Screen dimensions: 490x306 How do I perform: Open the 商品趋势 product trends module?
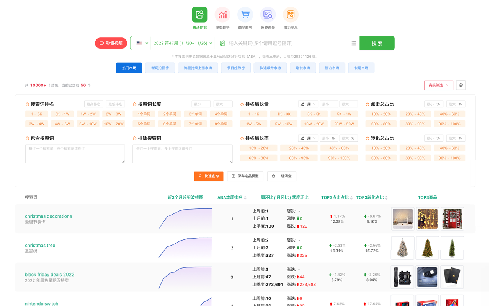tap(245, 17)
